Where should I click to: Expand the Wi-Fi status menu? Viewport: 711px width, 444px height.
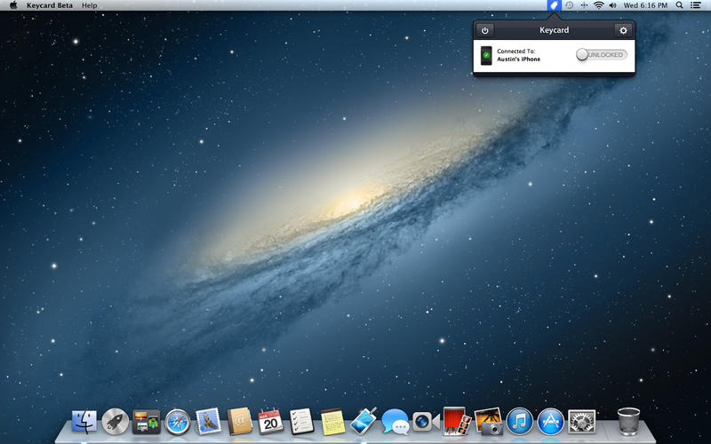[599, 5]
